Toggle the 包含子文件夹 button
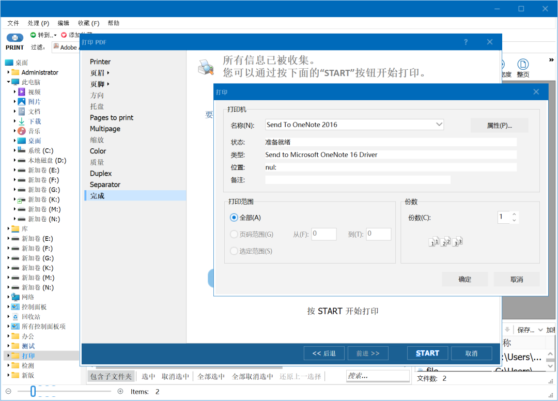558x401 pixels. 111,376
